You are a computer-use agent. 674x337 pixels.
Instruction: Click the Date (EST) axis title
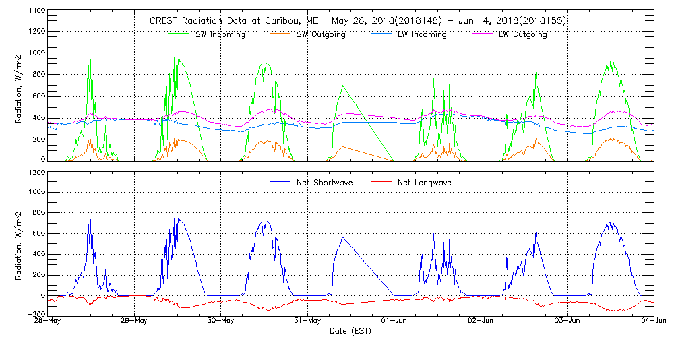click(352, 331)
